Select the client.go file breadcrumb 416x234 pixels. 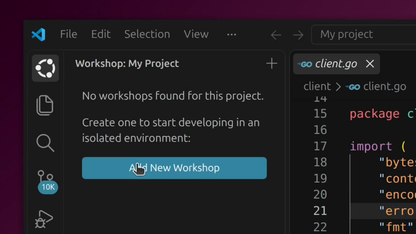[376, 86]
